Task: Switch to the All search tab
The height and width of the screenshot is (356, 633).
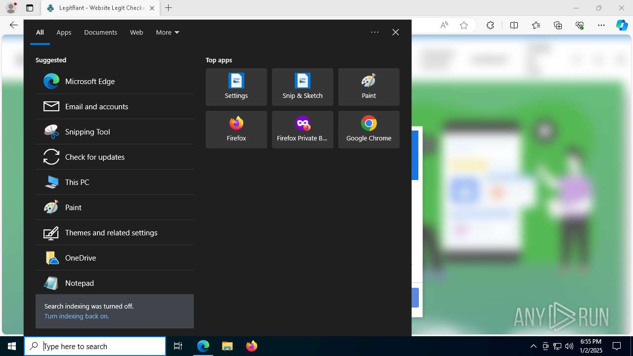Action: click(x=40, y=32)
